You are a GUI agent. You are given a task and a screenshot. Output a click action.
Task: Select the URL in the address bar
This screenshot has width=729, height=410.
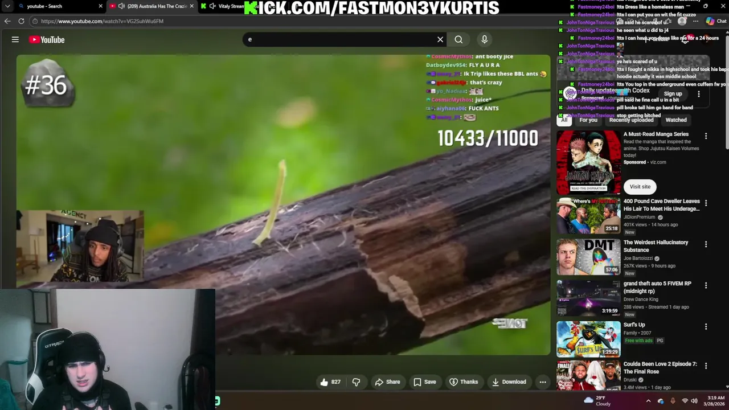pos(102,21)
